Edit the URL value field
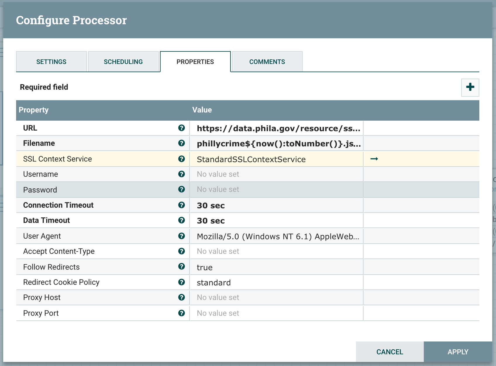 tap(276, 129)
